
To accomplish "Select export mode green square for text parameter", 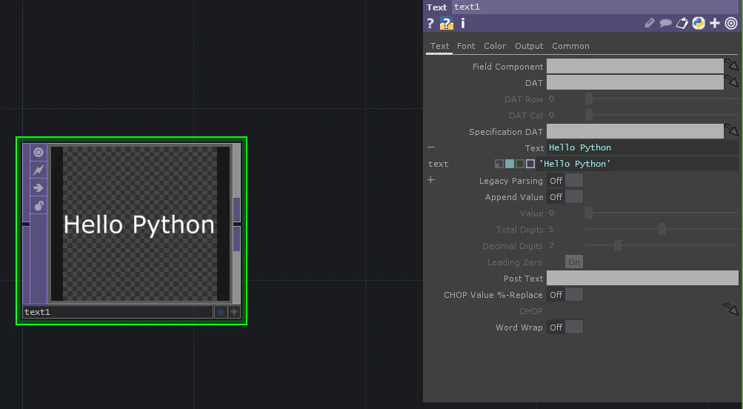I will (520, 164).
